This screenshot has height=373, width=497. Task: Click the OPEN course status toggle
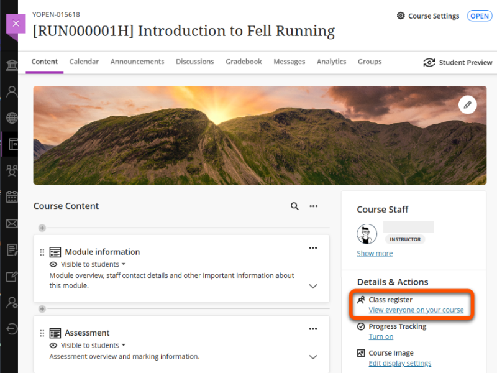click(x=480, y=16)
